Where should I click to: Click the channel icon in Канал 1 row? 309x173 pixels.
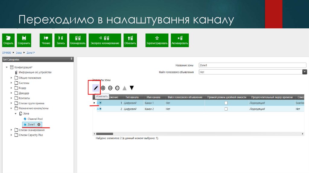pos(100,103)
